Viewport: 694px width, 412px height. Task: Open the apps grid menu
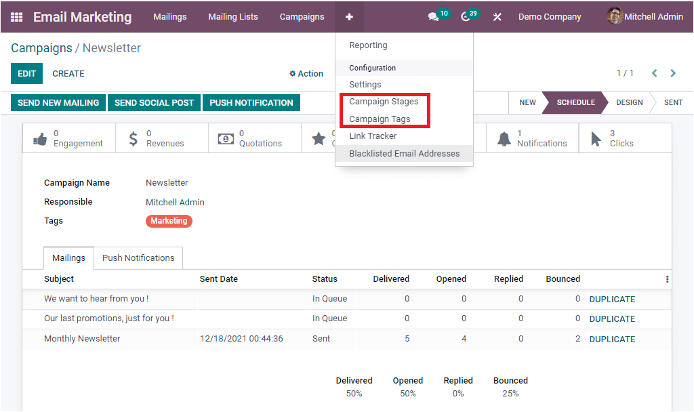pyautogui.click(x=17, y=16)
